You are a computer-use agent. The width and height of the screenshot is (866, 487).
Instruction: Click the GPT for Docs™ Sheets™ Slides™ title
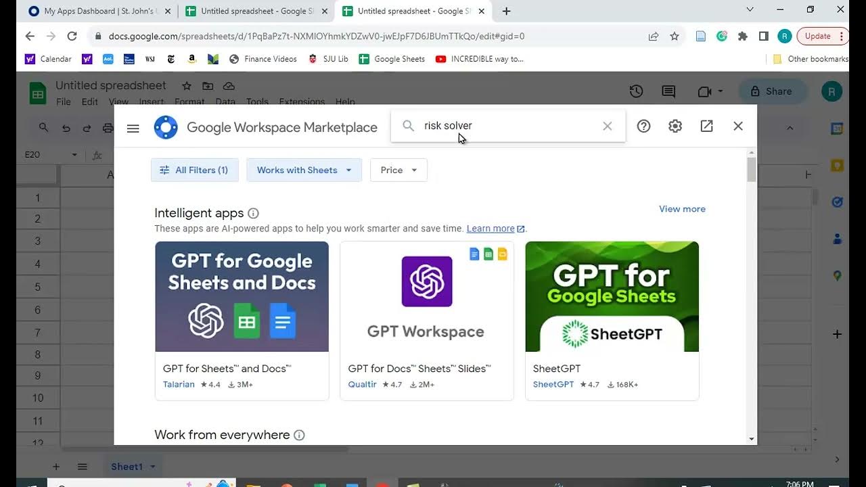(419, 369)
